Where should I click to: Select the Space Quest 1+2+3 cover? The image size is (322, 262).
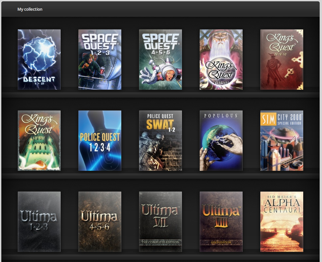pyautogui.click(x=100, y=60)
